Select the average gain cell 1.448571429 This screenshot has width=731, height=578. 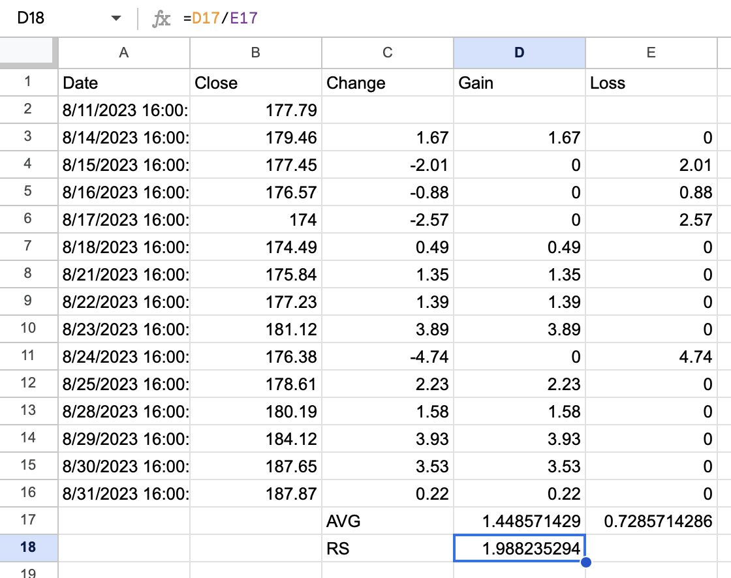520,521
